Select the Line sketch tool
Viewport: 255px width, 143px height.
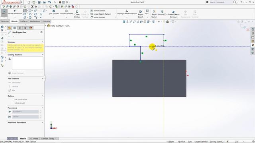click(25, 11)
